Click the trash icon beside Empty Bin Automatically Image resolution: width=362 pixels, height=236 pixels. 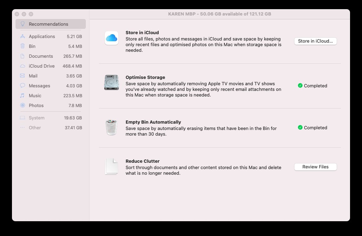point(111,128)
